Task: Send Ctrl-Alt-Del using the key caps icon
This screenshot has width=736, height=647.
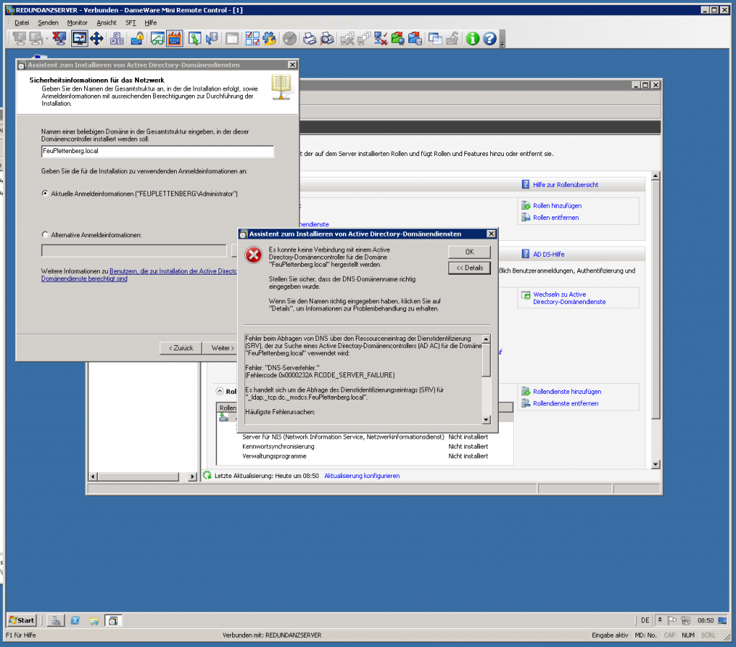Action: click(116, 39)
